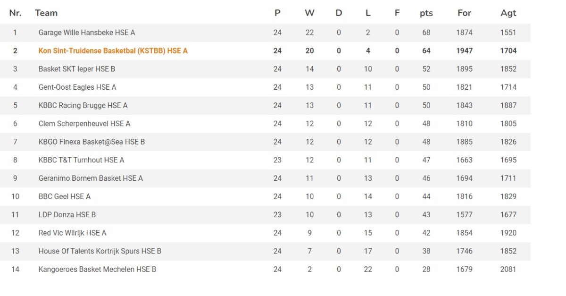
Task: Click the For column header
Action: point(464,13)
